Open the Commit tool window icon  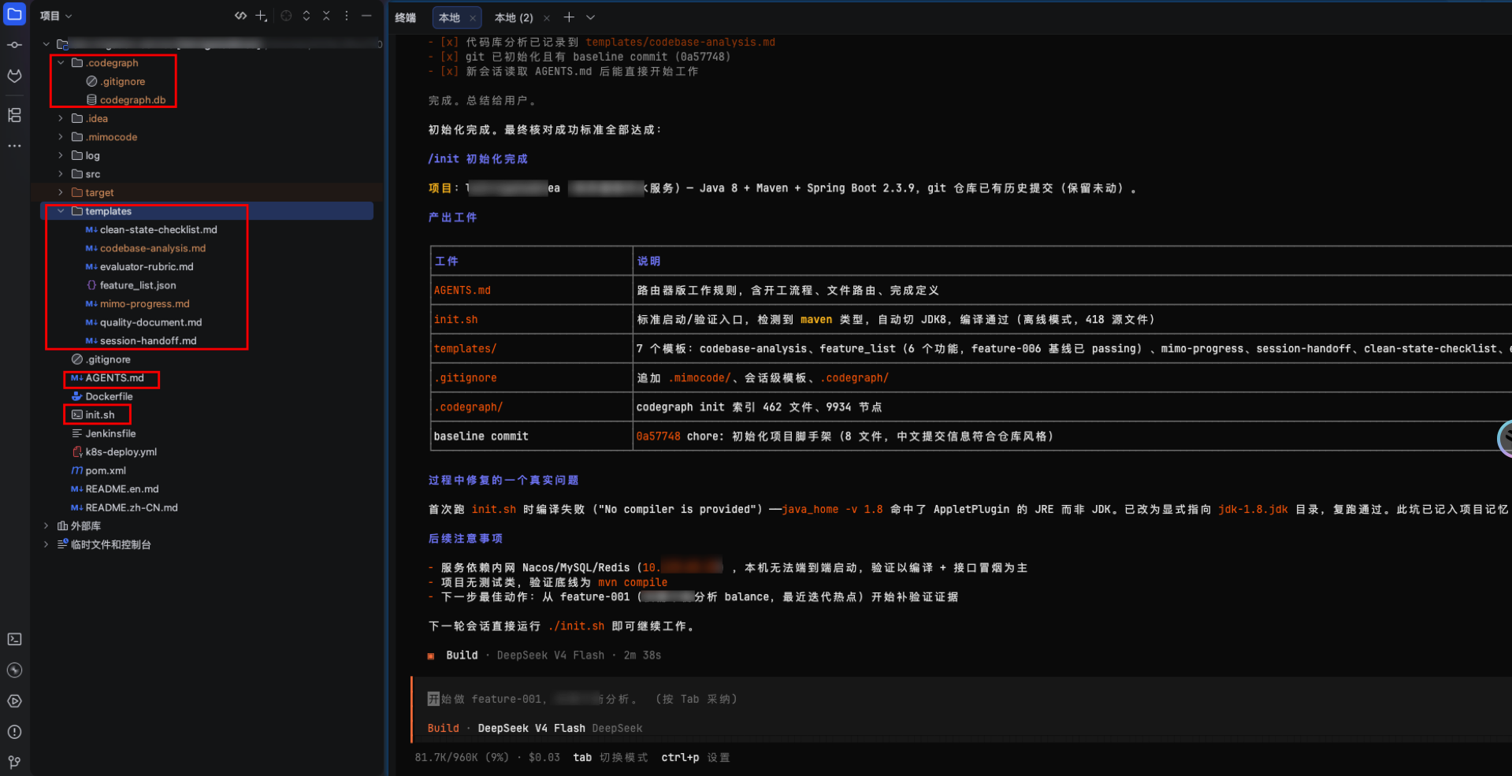[x=14, y=45]
